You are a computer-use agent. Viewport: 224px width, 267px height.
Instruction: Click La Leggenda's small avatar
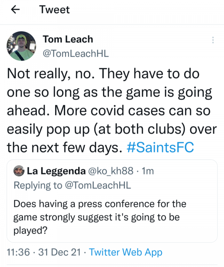coord(19,171)
